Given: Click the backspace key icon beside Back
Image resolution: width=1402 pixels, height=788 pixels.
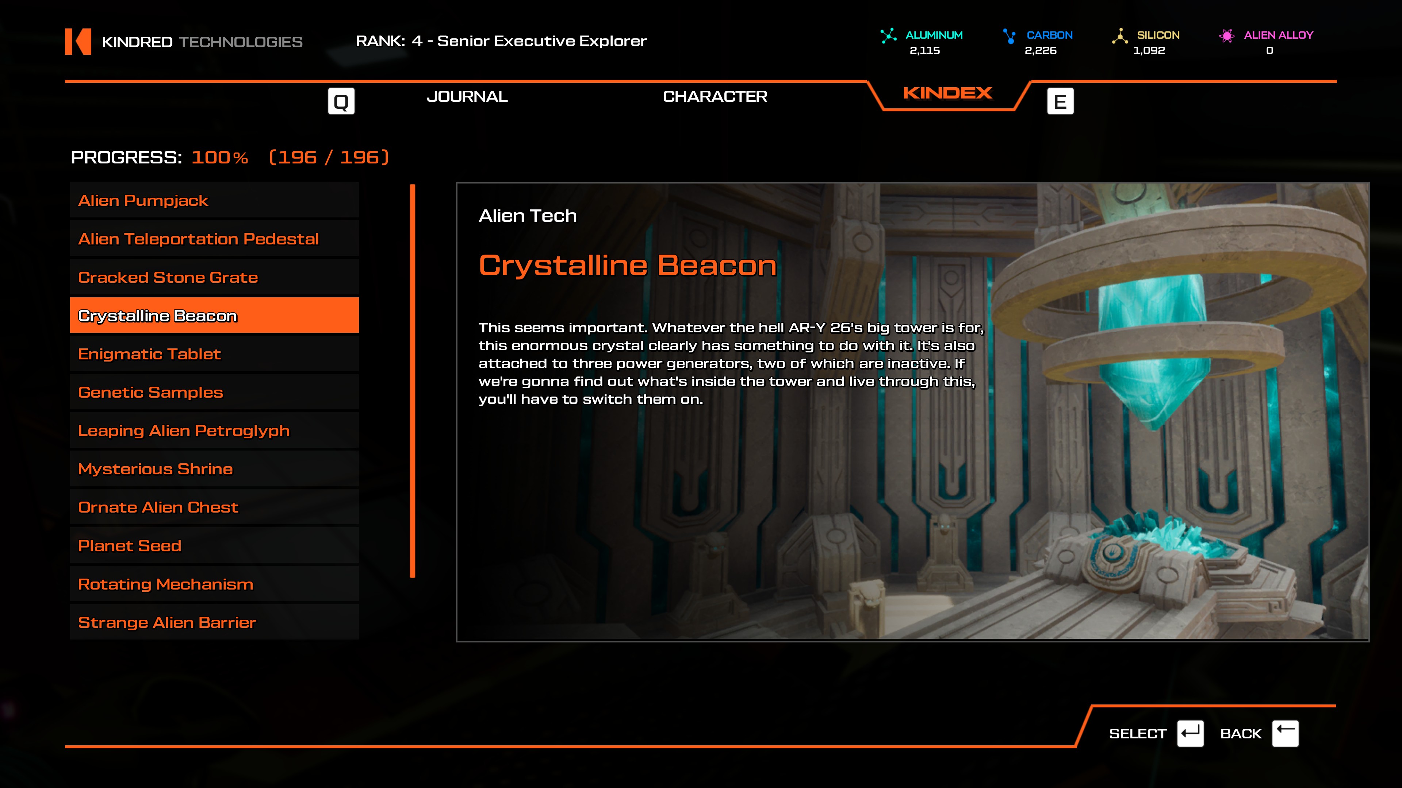Looking at the screenshot, I should (x=1285, y=733).
